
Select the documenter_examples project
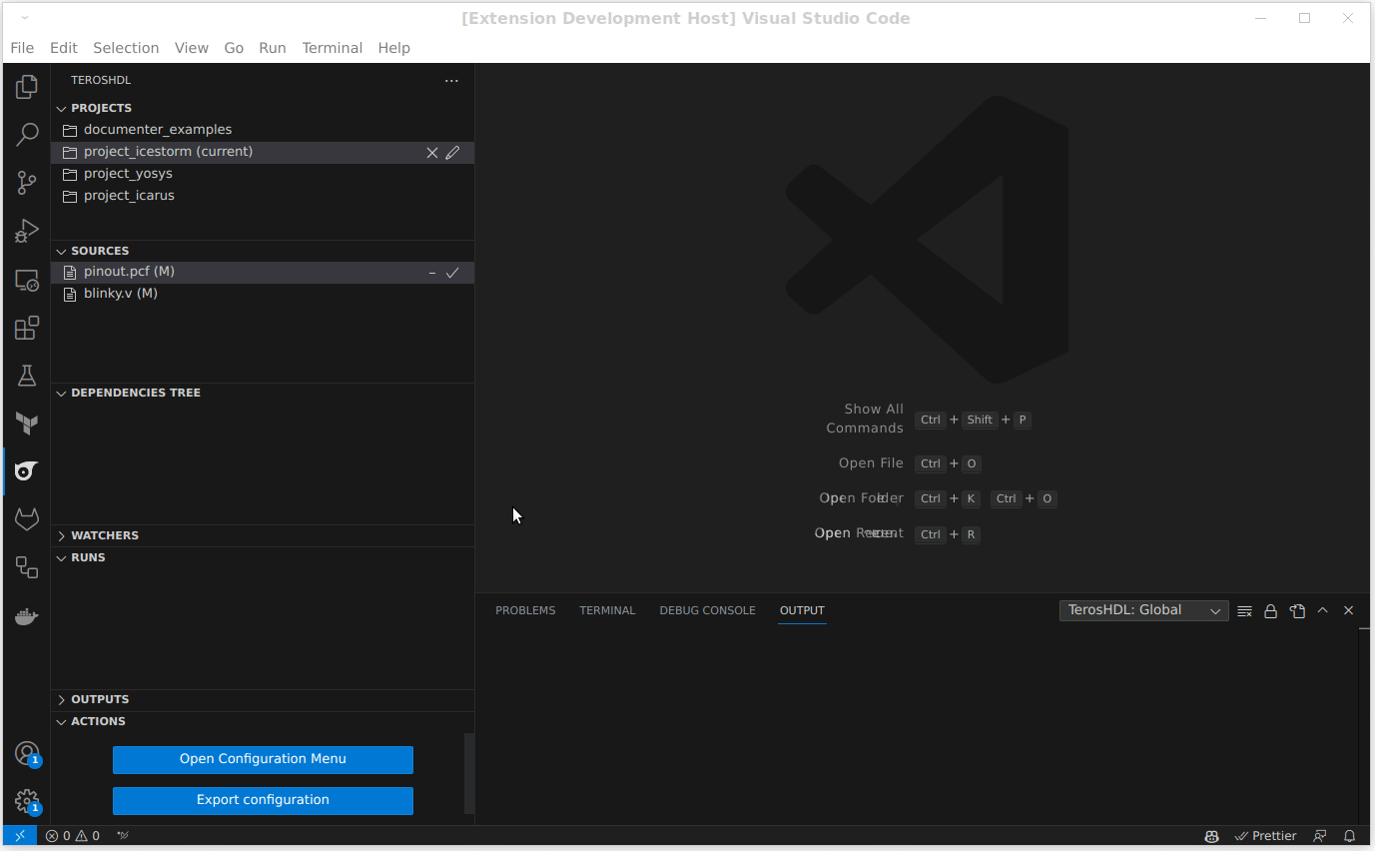[x=263, y=130]
